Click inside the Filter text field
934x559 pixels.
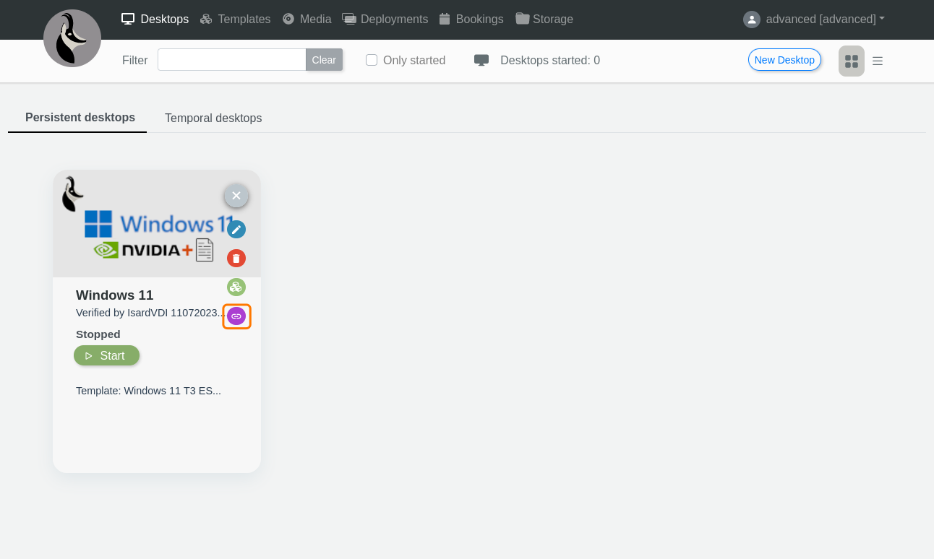[231, 60]
